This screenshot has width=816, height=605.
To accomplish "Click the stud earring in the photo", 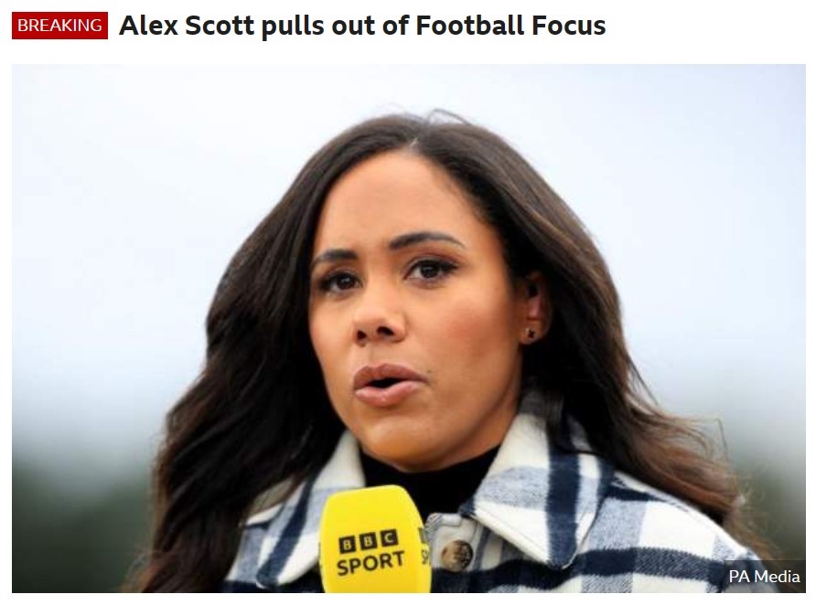I will point(531,333).
